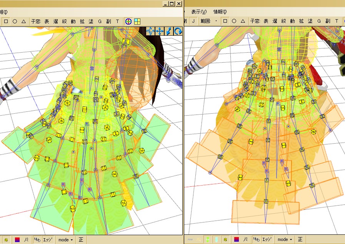Viewport: 345px width, 244px height.
Task: Click curved arrow camera roll icon
Action: pyautogui.click(x=178, y=31)
